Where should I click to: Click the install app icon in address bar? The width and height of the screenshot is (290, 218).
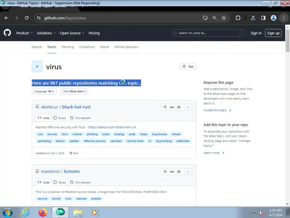[x=206, y=18]
